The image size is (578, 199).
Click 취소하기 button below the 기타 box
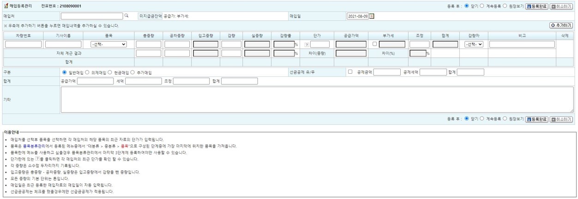pos(561,119)
